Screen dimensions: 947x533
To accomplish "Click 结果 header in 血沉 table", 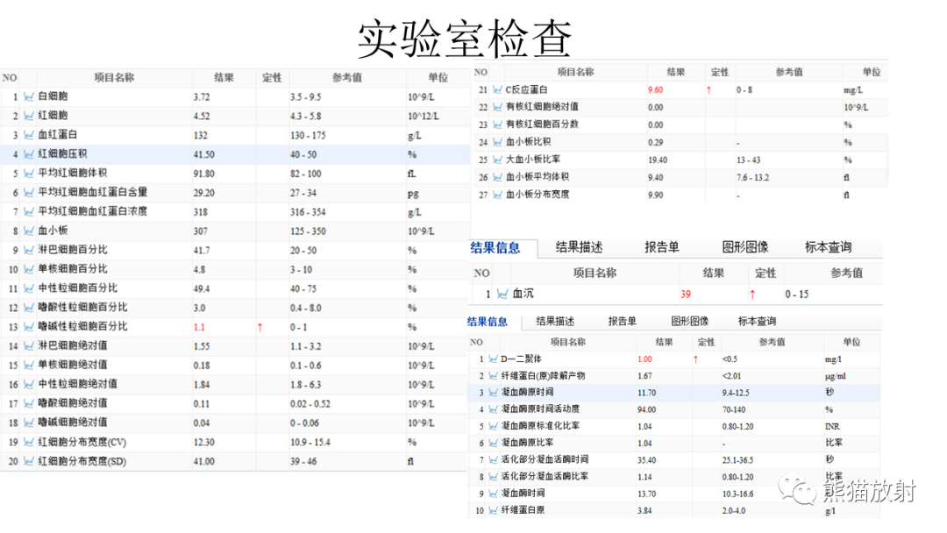I will click(x=713, y=273).
